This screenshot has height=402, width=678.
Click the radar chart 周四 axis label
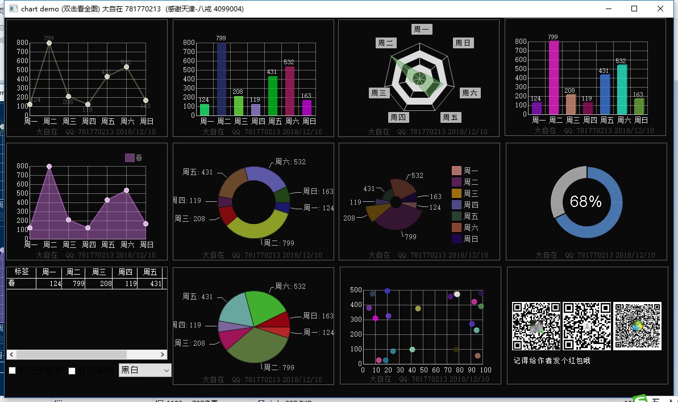coord(398,117)
